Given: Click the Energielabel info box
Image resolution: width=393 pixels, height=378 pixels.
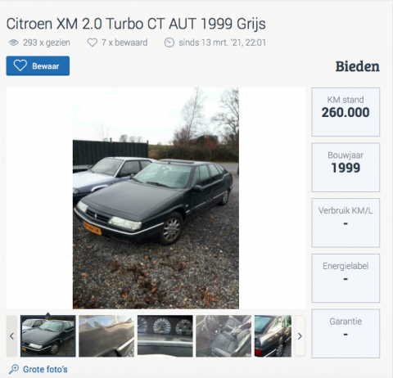Looking at the screenshot, I should pyautogui.click(x=346, y=278).
